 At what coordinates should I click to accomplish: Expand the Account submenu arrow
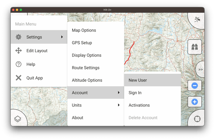[119, 92]
